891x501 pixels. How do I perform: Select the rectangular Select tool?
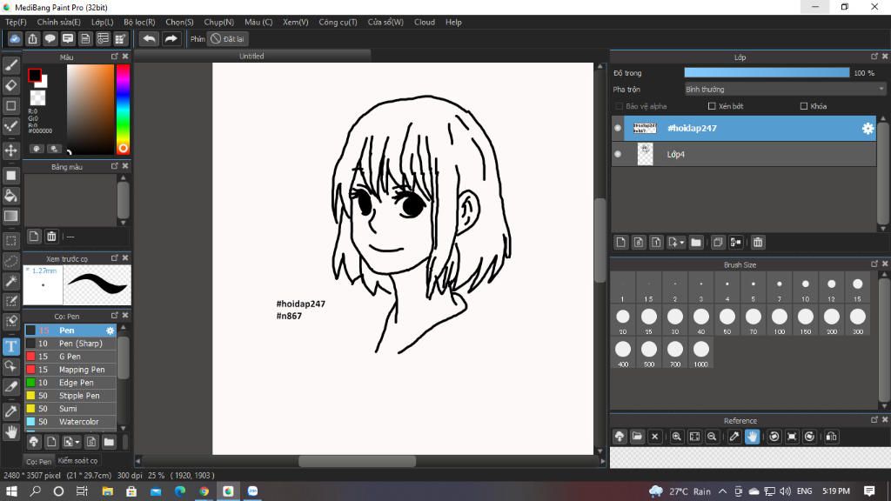tap(10, 240)
